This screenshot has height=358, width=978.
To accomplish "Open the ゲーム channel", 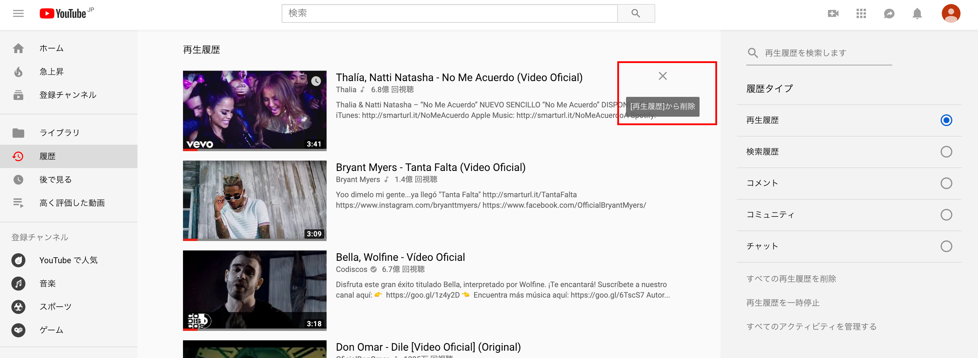I will 69,330.
